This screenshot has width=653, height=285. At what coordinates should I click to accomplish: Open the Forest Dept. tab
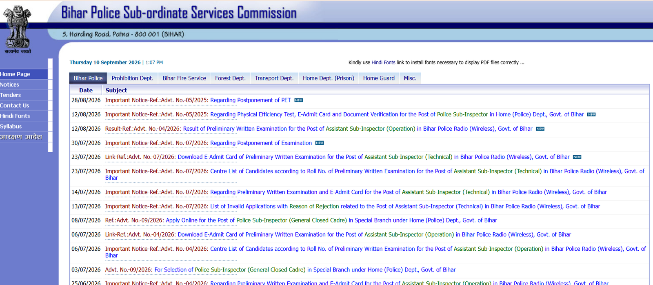(230, 78)
